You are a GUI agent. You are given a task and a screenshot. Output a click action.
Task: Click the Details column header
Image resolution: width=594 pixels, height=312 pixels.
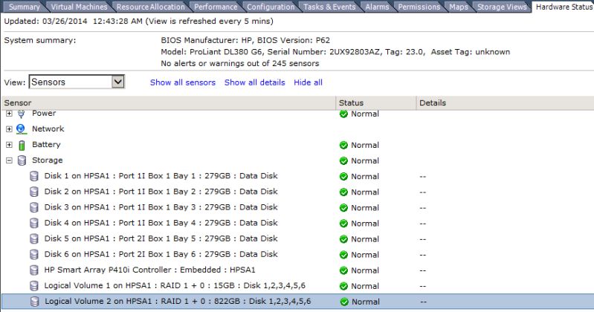pos(505,103)
